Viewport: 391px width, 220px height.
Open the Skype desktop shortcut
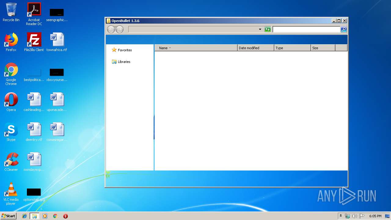tap(11, 132)
